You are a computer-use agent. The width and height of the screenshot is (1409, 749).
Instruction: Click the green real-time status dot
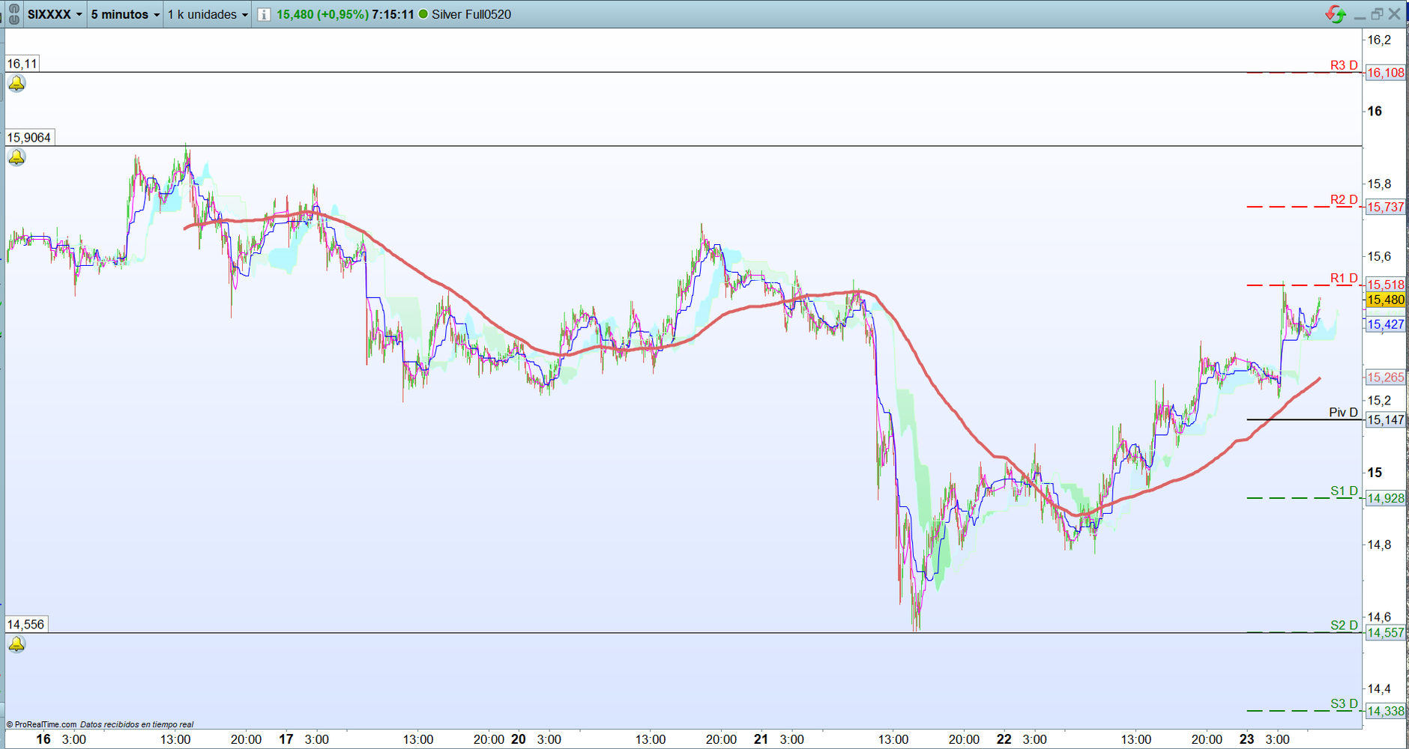coord(423,14)
